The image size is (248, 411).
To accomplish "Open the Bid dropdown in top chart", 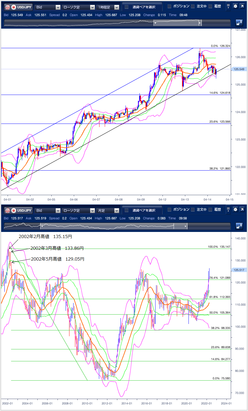I will tap(48, 7).
